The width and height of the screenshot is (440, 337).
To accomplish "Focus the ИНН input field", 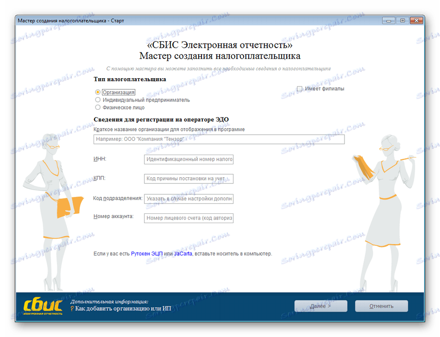I will click(189, 159).
